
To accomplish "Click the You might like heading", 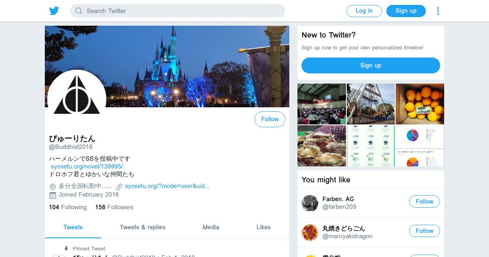I will [326, 180].
